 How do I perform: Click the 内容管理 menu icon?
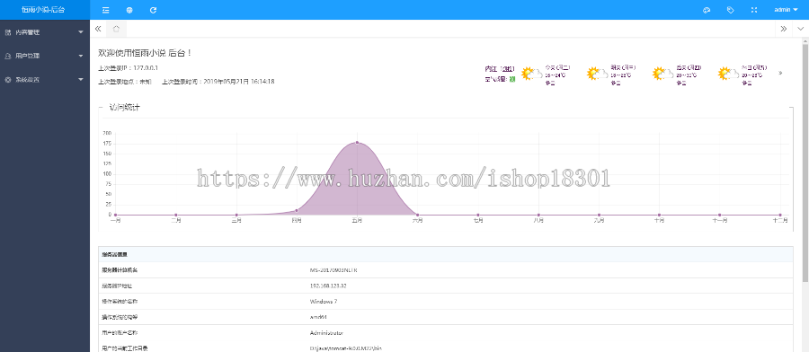pos(8,32)
